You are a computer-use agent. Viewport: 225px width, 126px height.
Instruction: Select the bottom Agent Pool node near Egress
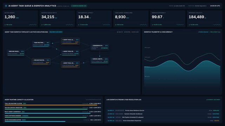click(70, 64)
